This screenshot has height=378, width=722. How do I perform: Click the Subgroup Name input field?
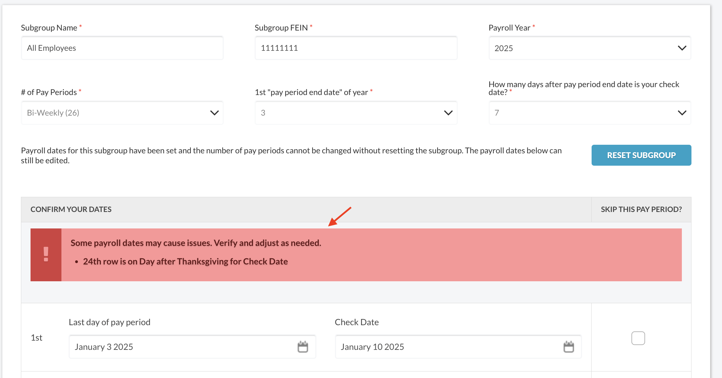122,48
